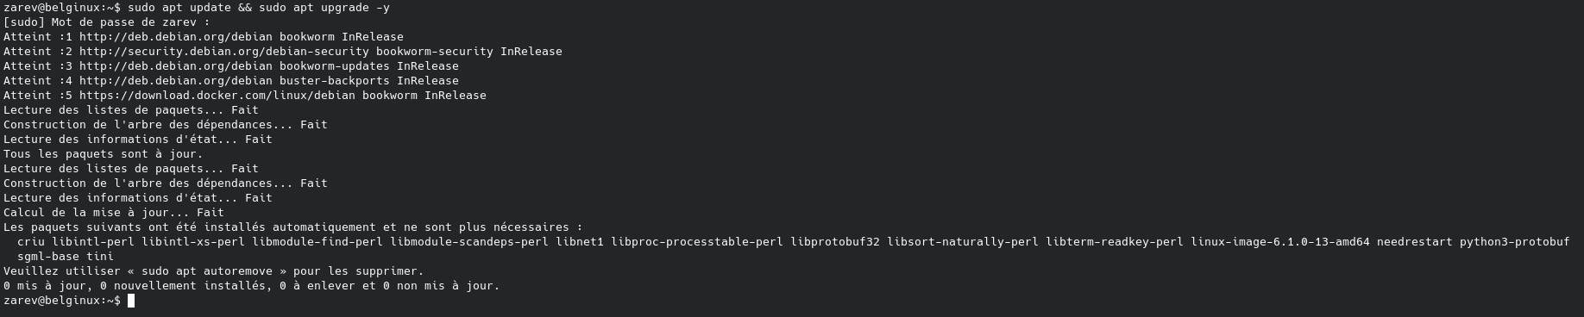The image size is (1584, 317).
Task: Click the package name python3-protobuf
Action: tap(1514, 242)
